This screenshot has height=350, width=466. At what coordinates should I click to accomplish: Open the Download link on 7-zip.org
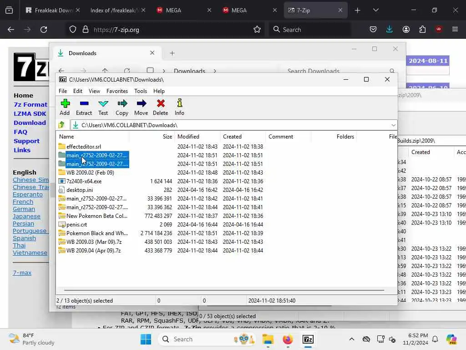[x=30, y=123]
